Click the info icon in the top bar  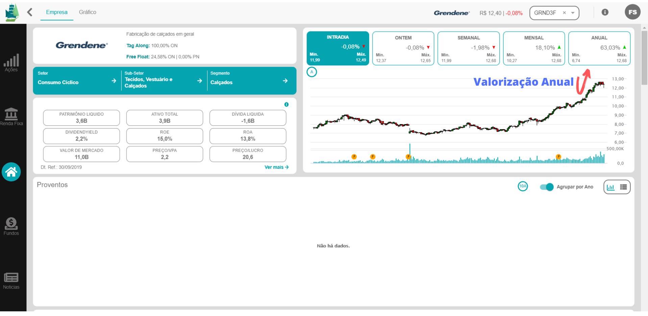(605, 12)
